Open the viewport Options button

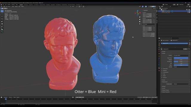tap(155, 8)
